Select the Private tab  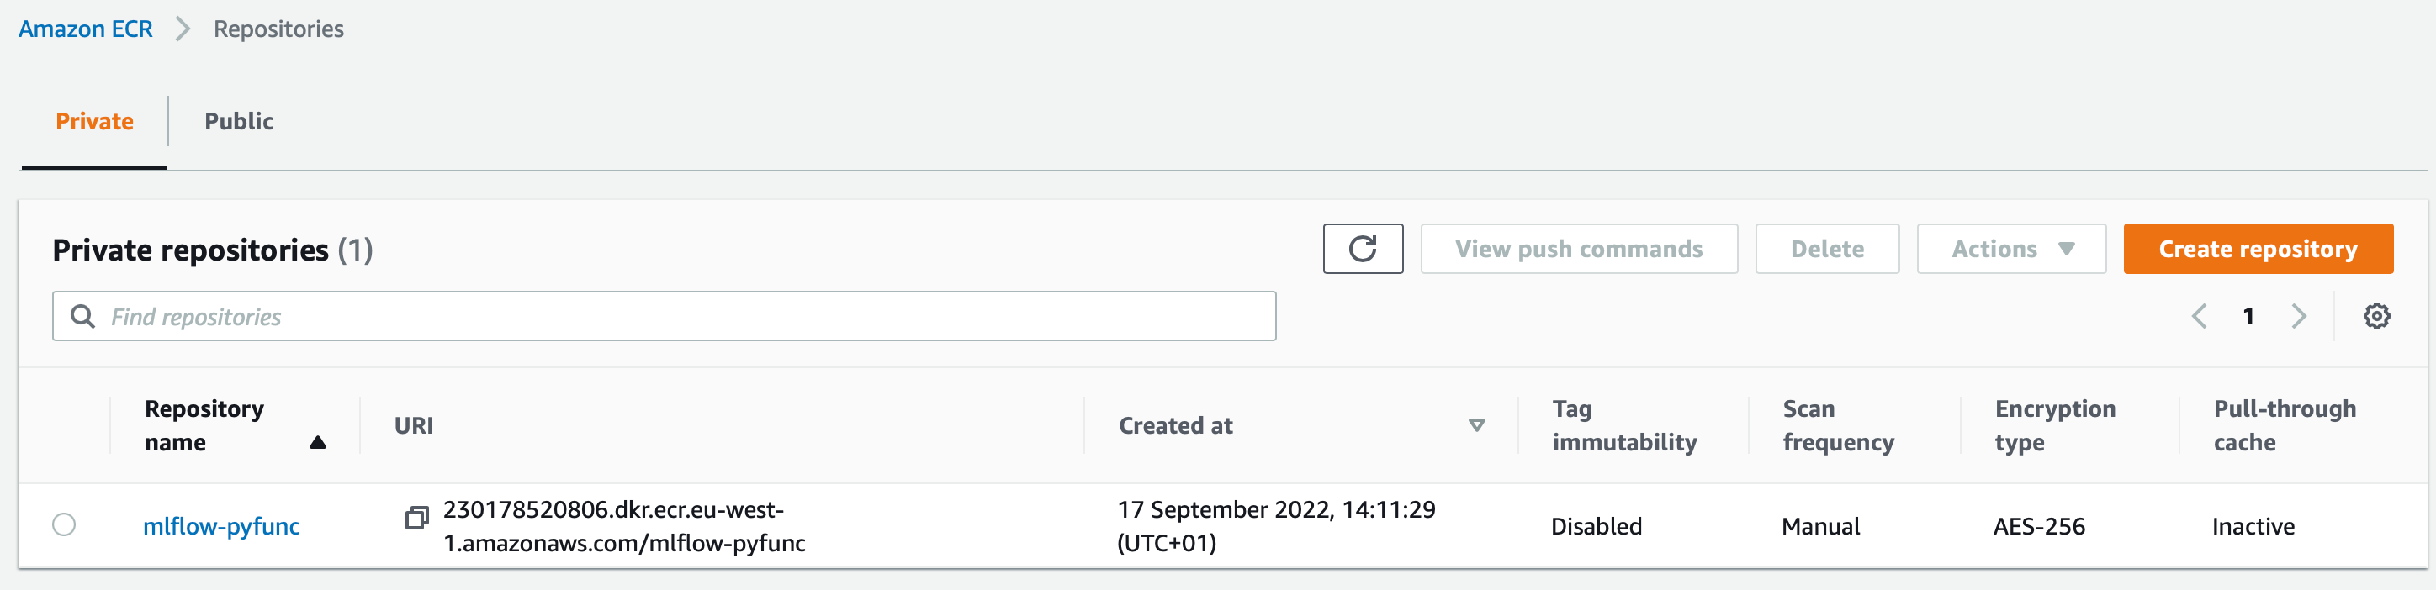pyautogui.click(x=94, y=121)
